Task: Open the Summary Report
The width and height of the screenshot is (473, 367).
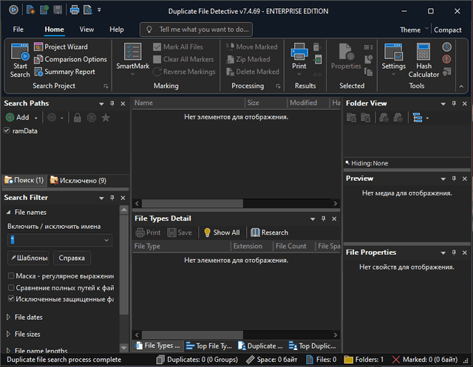Action: click(64, 72)
